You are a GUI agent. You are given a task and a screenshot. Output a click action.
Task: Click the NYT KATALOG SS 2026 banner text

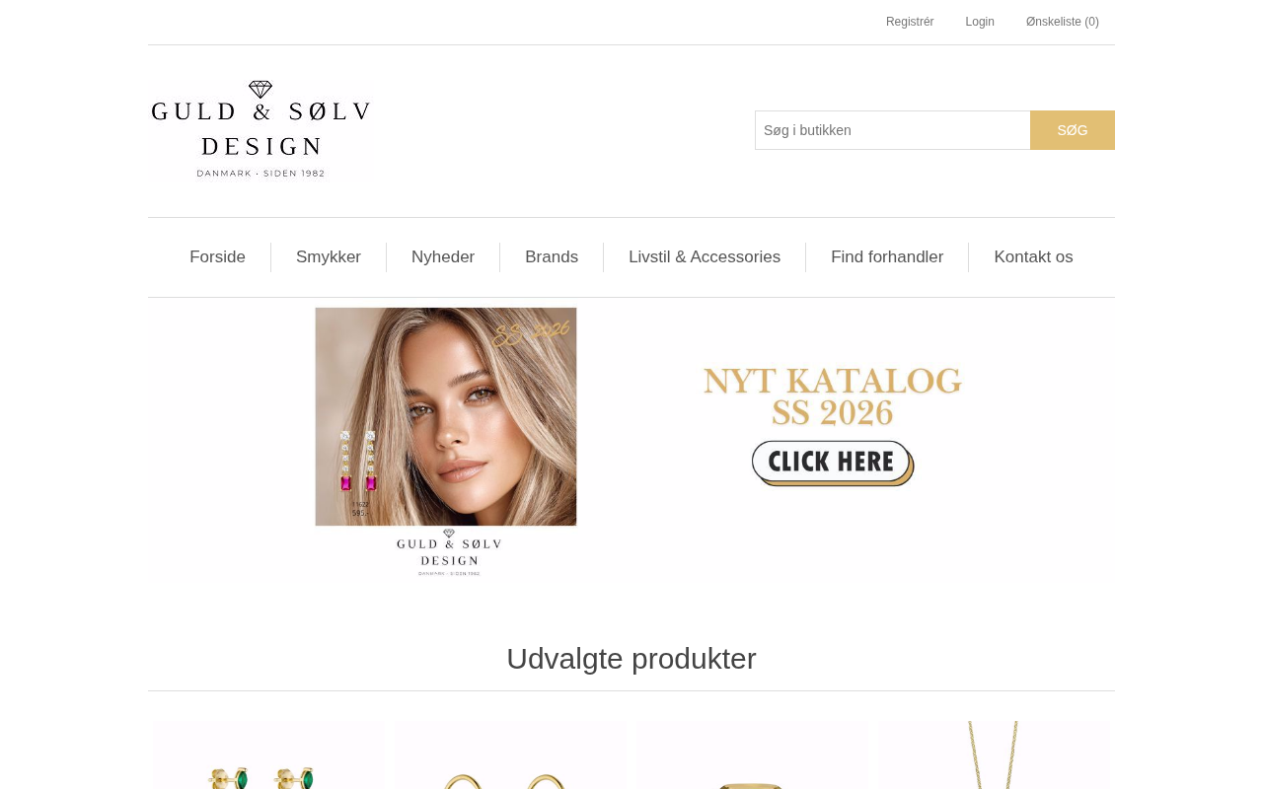833,396
